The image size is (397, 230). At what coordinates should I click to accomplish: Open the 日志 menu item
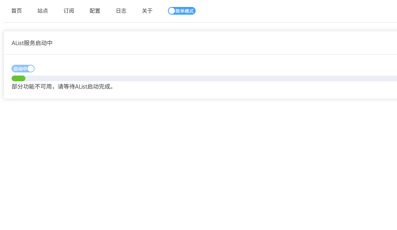click(x=121, y=11)
